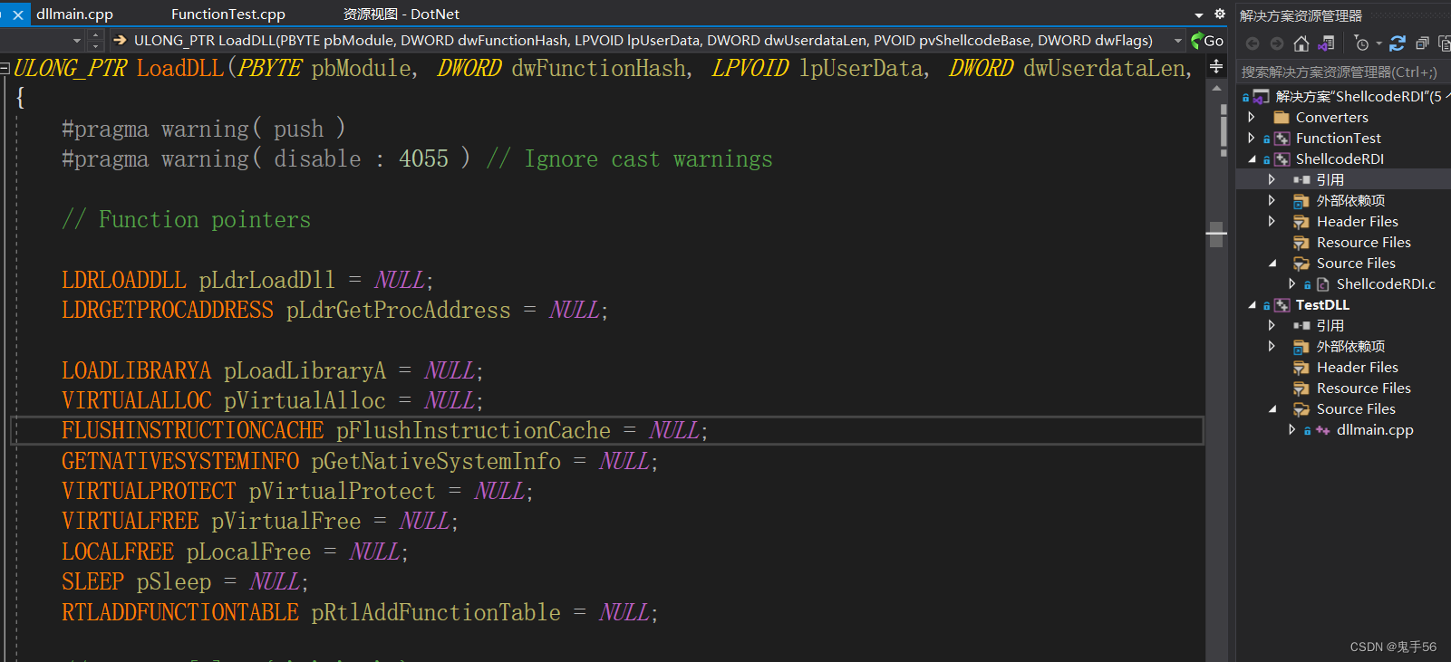Click the editor vertical scrollbar up arrow

pos(1216,88)
